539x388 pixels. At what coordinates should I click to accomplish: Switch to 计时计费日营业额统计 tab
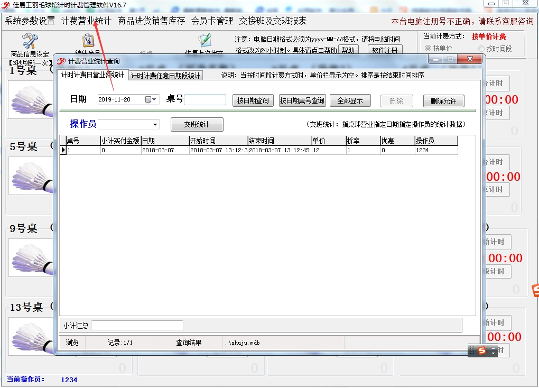pos(92,75)
